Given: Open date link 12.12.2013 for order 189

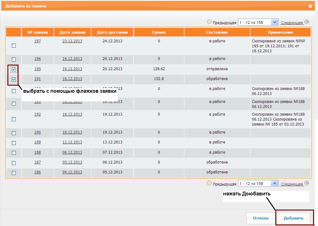Looking at the screenshot, I should (x=72, y=142).
